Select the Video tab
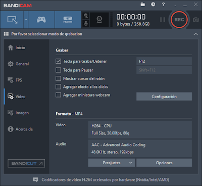Image resolution: width=202 pixels, height=186 pixels. coord(17,97)
